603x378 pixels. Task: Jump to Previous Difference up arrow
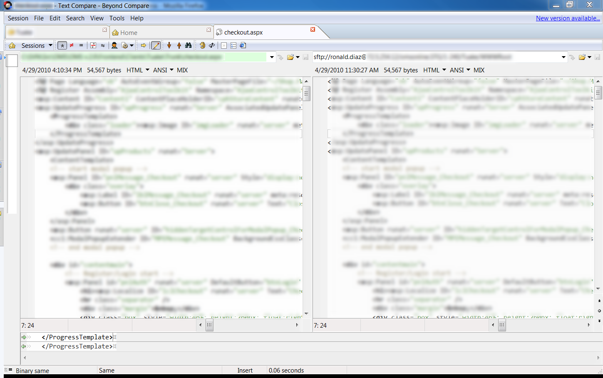click(x=179, y=45)
